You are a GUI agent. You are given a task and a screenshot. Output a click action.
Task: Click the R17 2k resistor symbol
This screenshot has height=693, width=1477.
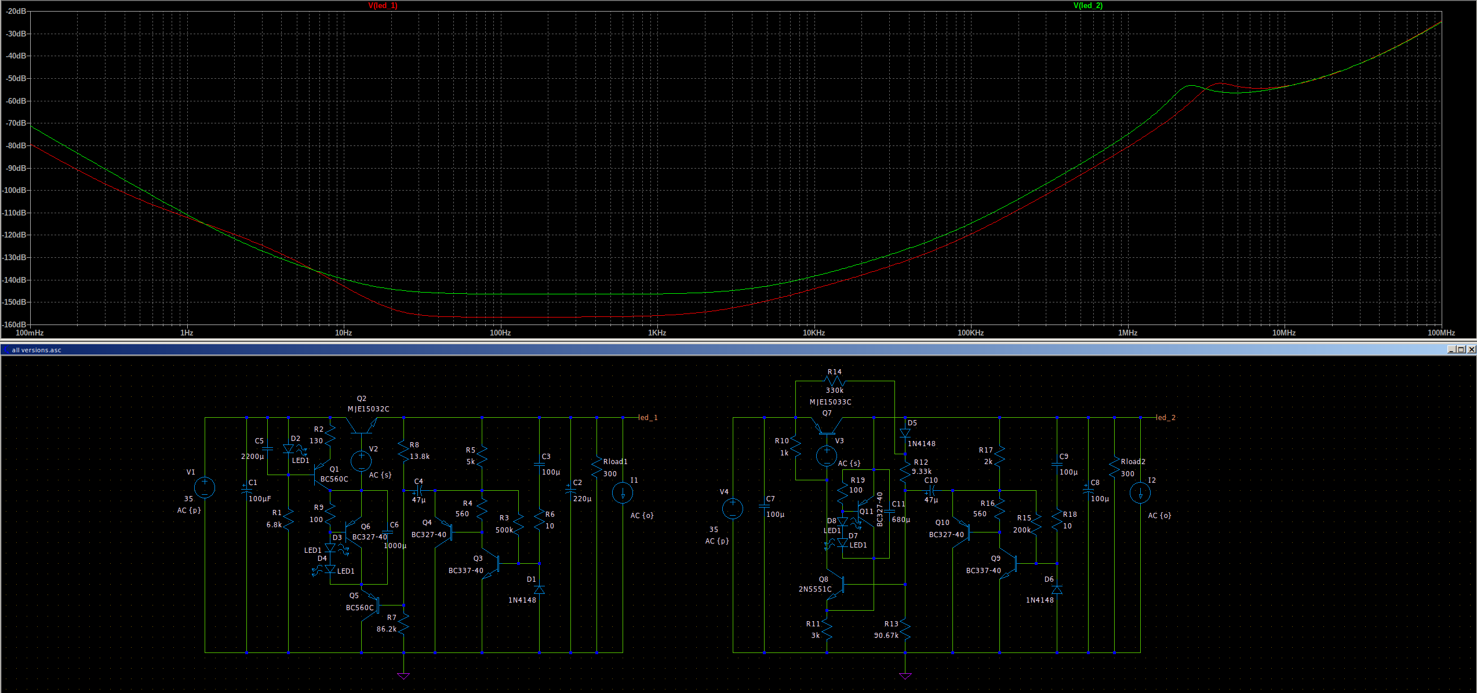pos(1000,456)
